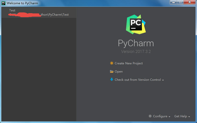This screenshot has height=123, width=197.
Task: Click the PyCharm icon in the title bar
Action: [3, 3]
